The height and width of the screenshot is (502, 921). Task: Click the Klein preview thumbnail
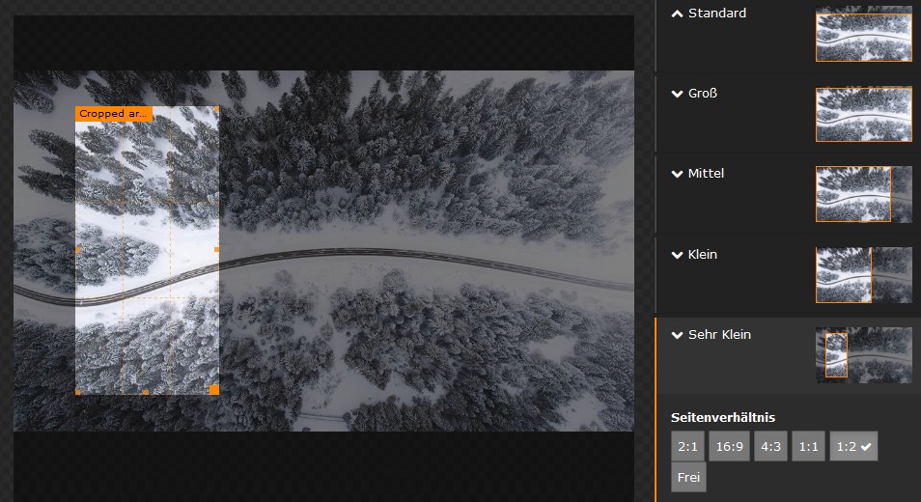[x=863, y=275]
